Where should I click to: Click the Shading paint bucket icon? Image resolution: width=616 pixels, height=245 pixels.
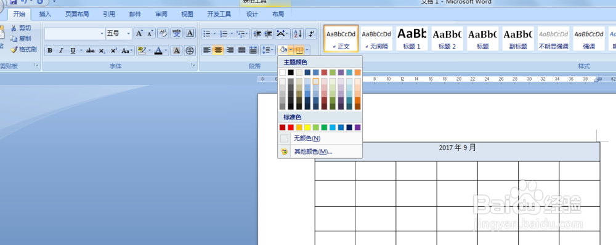[283, 50]
